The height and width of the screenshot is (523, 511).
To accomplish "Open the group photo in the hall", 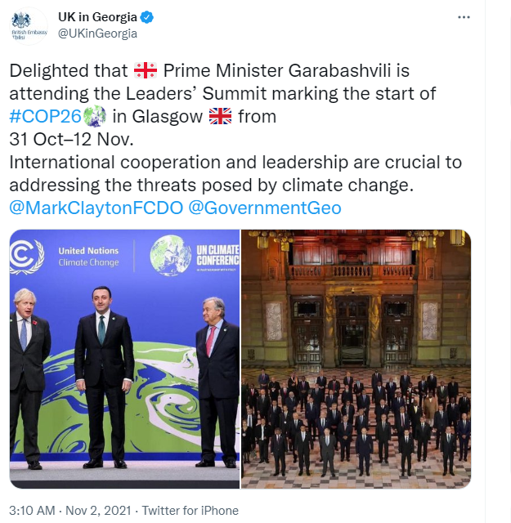I will [356, 359].
